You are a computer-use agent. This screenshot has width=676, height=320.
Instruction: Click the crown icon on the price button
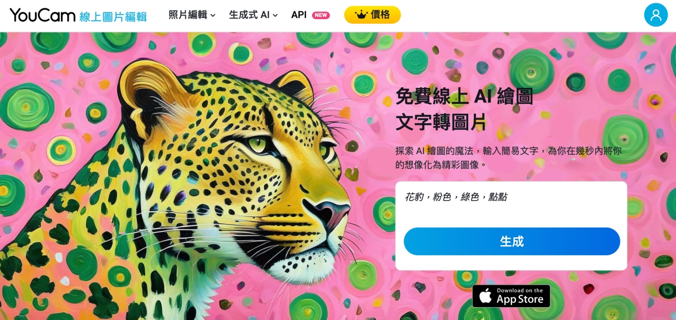(361, 15)
